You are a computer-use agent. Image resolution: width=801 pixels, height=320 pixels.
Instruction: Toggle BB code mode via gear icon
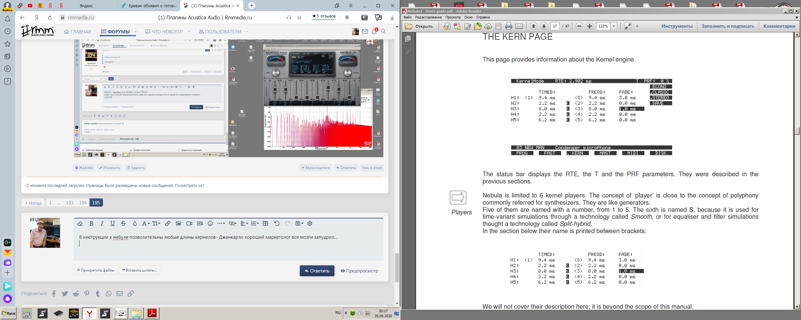click(x=310, y=223)
